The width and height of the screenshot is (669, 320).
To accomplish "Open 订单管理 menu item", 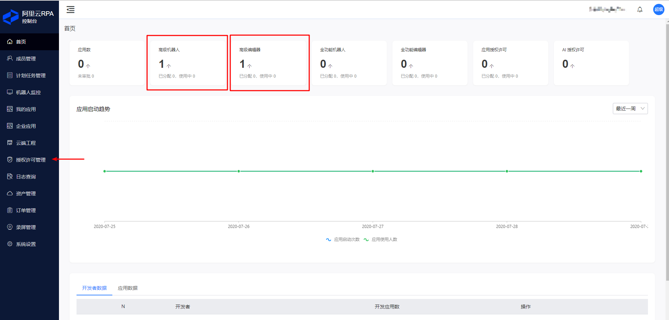I will tap(29, 210).
